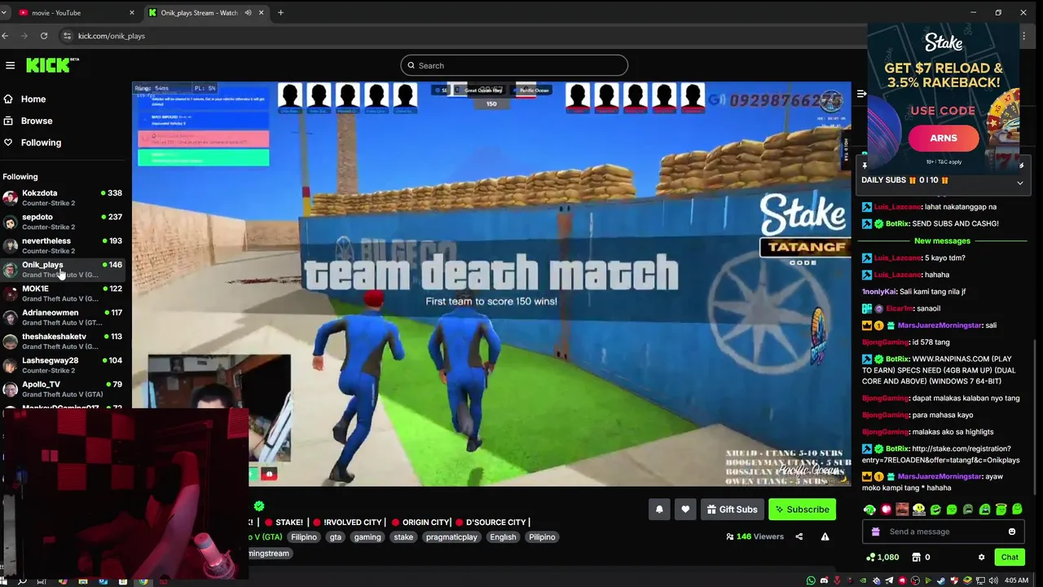Select the English tag
The width and height of the screenshot is (1043, 587).
503,537
